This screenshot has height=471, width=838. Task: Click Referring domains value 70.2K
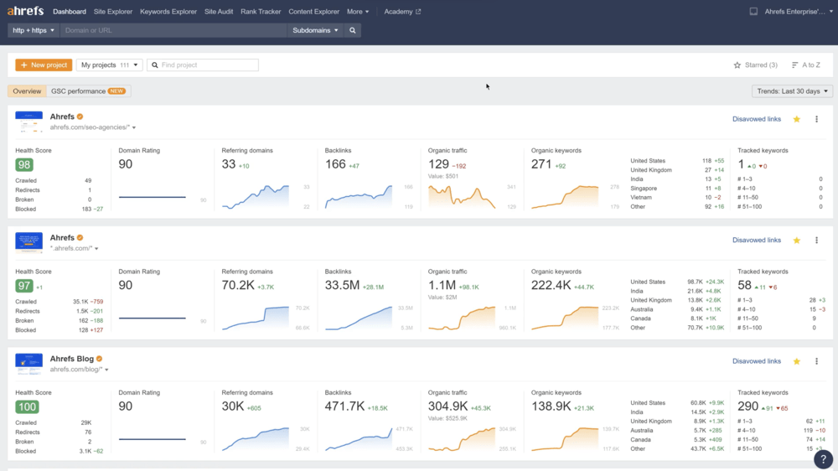pos(238,286)
